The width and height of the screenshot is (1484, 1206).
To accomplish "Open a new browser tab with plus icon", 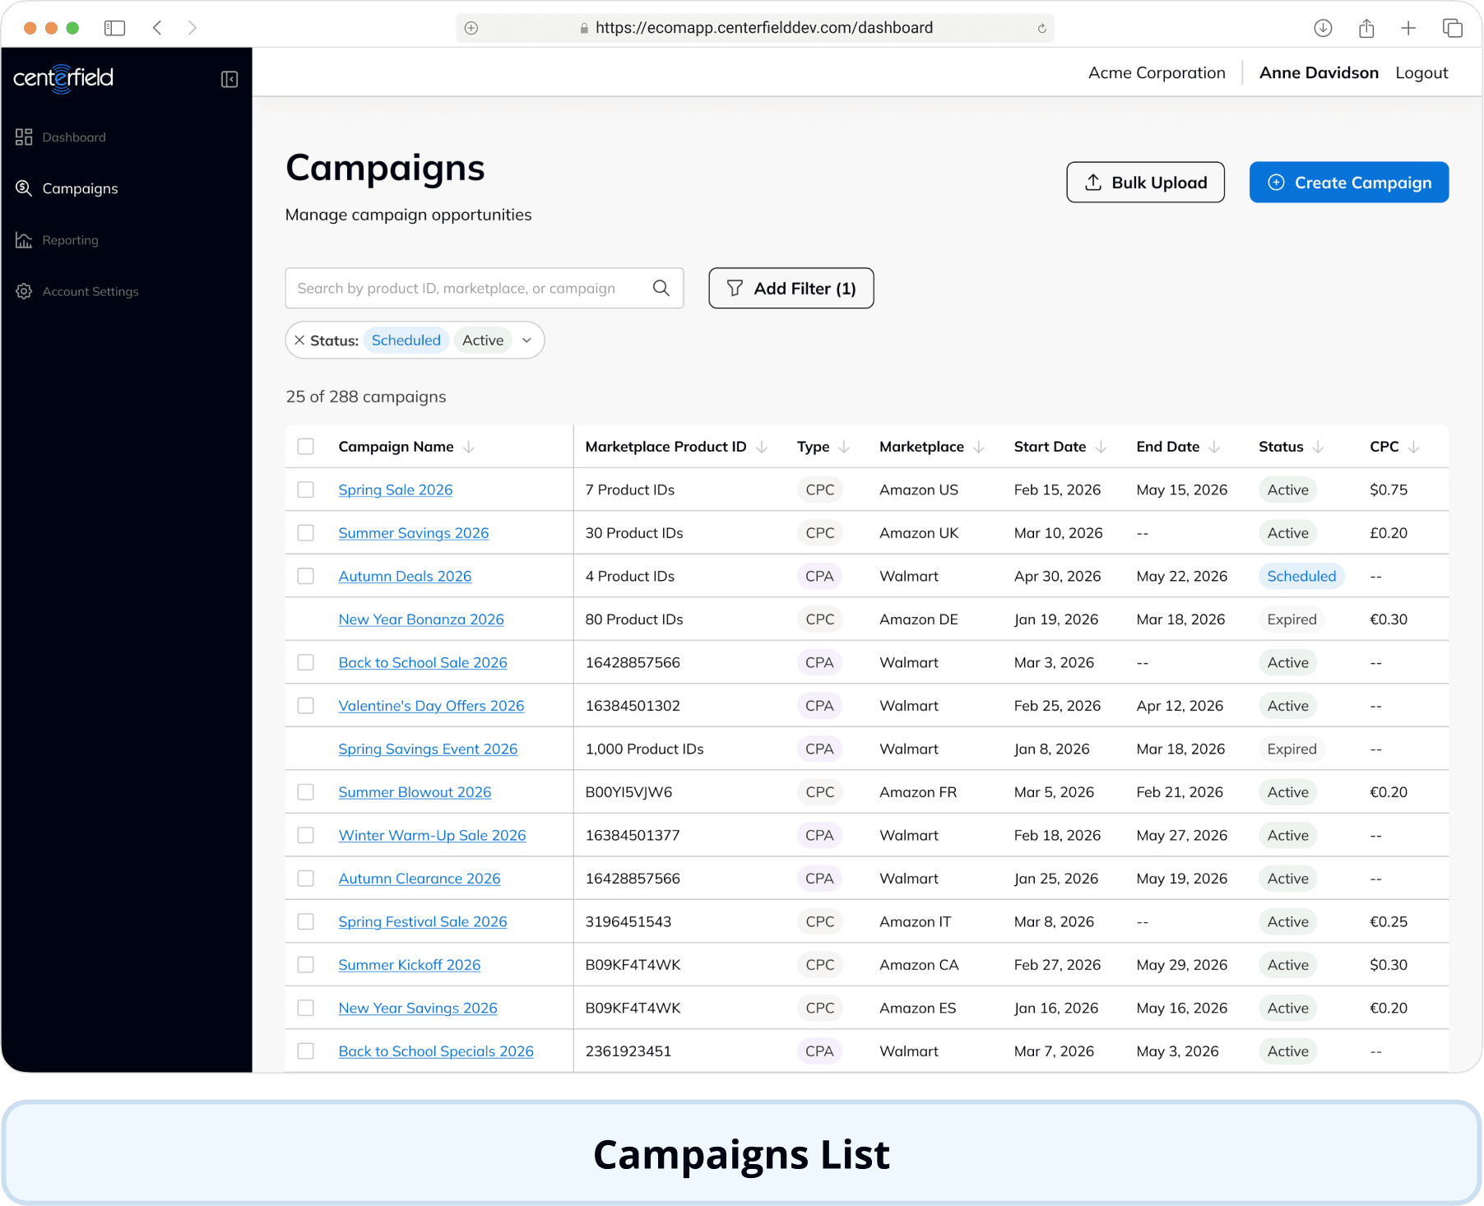I will [x=1408, y=28].
